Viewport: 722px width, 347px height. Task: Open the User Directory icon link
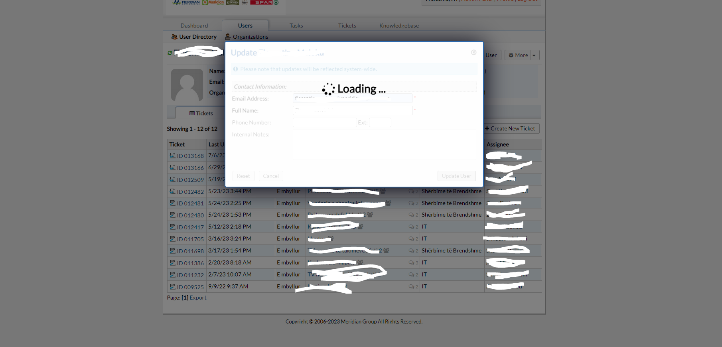pos(174,37)
